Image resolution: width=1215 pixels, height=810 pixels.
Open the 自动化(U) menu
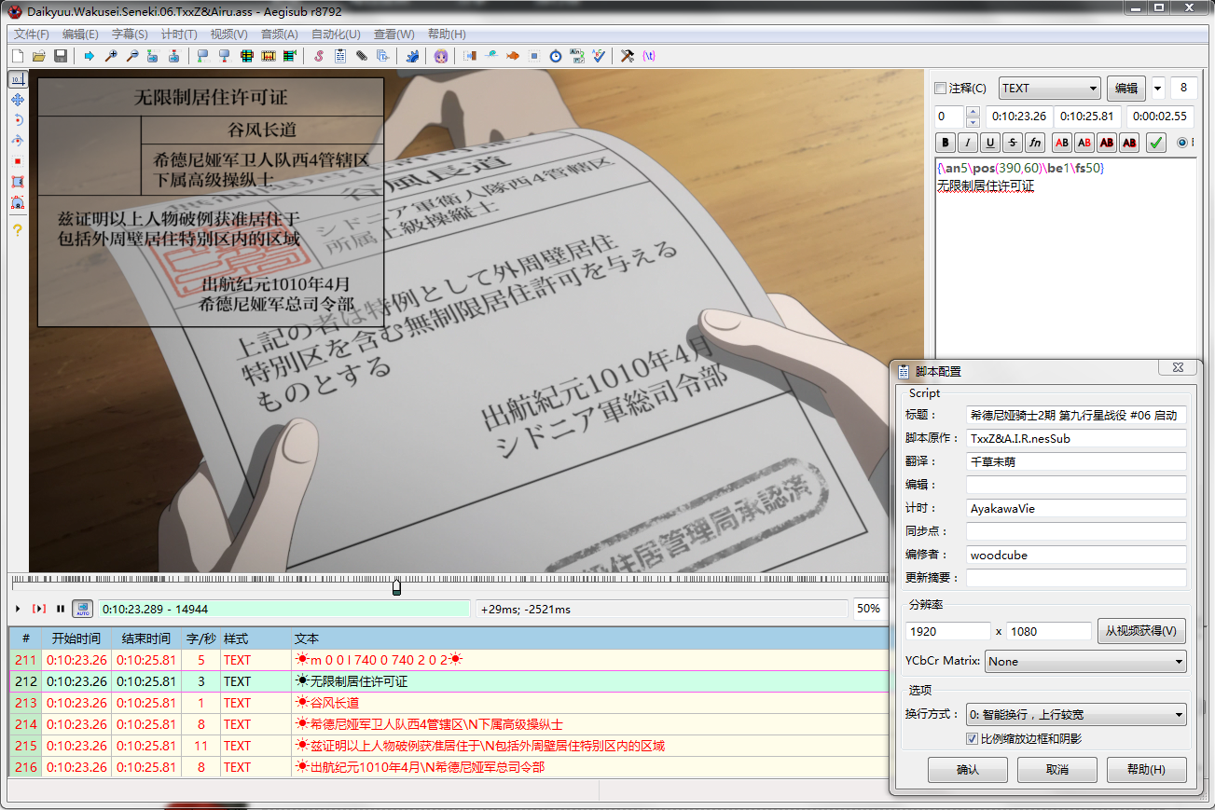(x=336, y=34)
